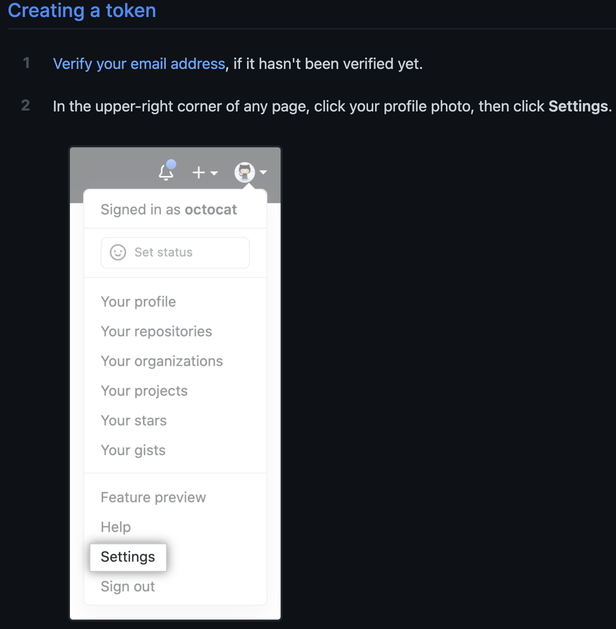Click the blue notification dot on the bell
Screen dimensions: 616x629
[x=171, y=165]
